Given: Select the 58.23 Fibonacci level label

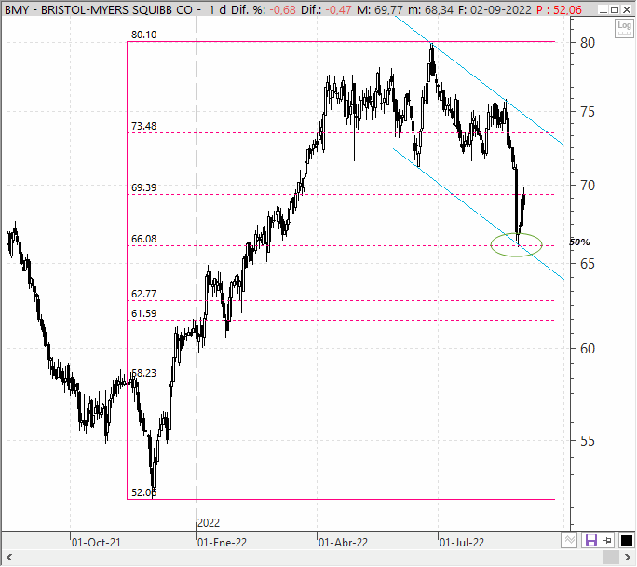Looking at the screenshot, I should click(143, 373).
